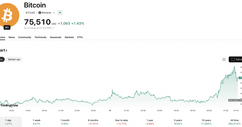Open the BTCUSD Bitstamp symbol dropdown

coord(40,13)
